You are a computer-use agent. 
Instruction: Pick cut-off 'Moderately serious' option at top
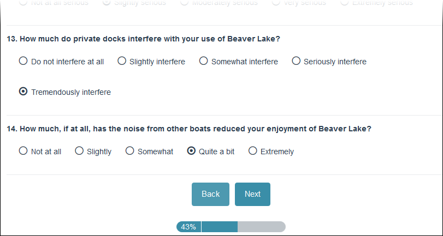(x=184, y=2)
